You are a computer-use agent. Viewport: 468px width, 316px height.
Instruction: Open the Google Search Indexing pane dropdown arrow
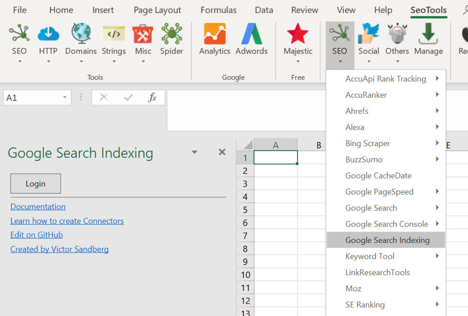click(x=194, y=152)
